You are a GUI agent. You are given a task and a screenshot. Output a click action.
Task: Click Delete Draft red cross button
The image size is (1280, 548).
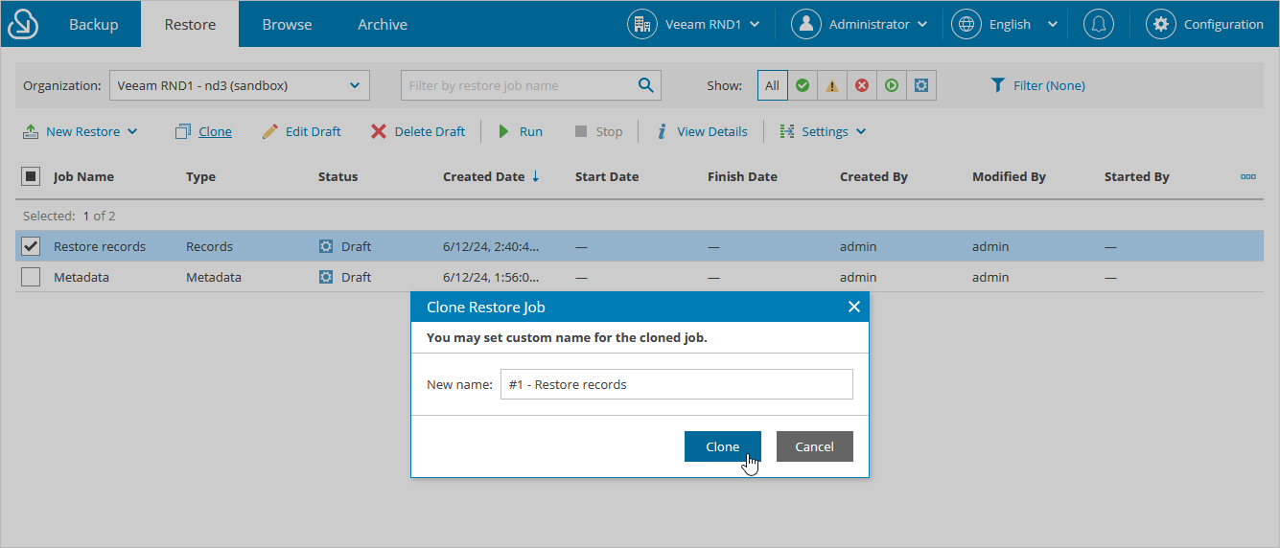coord(418,131)
